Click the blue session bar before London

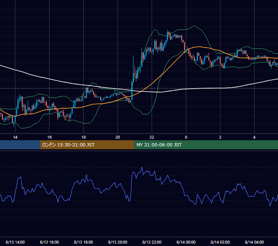click(x=20, y=145)
